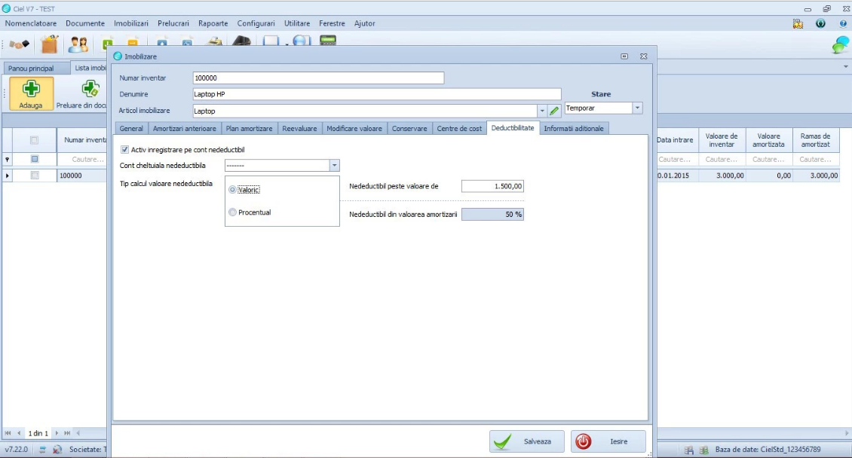Open the Utilitare menu
This screenshot has width=852, height=458.
pos(297,23)
